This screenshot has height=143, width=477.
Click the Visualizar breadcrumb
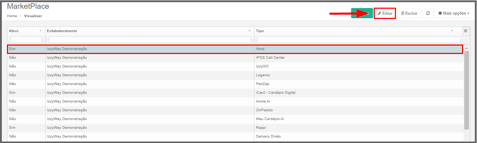33,16
